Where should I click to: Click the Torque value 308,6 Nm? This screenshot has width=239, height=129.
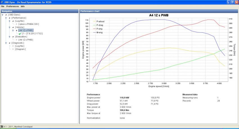[124, 110]
